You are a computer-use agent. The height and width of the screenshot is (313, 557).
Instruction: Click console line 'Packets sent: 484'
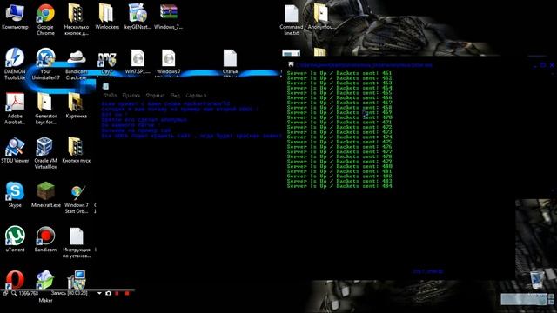coord(339,185)
